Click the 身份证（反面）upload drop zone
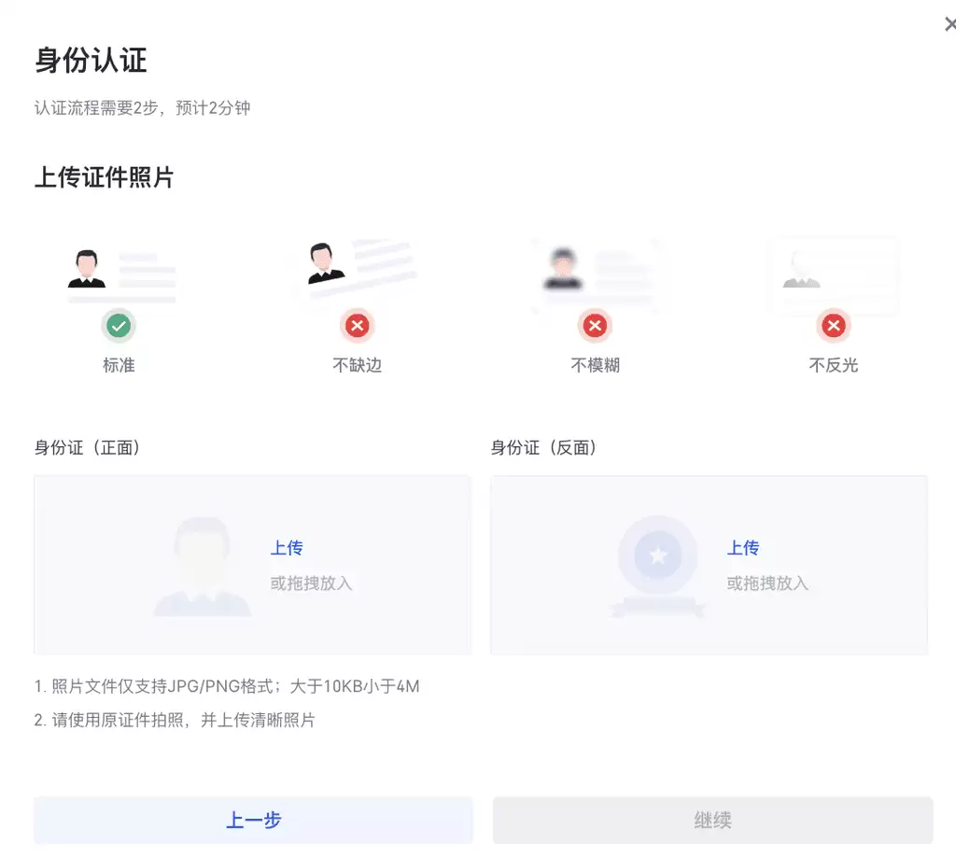The width and height of the screenshot is (956, 857). point(710,565)
